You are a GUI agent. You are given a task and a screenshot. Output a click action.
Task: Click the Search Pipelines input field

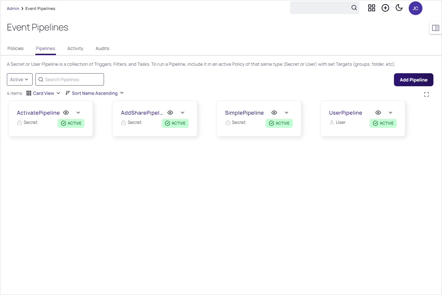pyautogui.click(x=73, y=79)
